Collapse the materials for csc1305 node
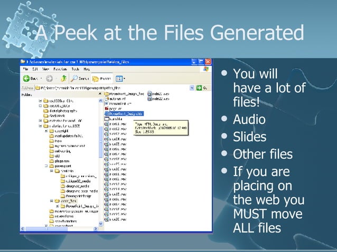The height and width of the screenshot is (252, 337). 40,126
